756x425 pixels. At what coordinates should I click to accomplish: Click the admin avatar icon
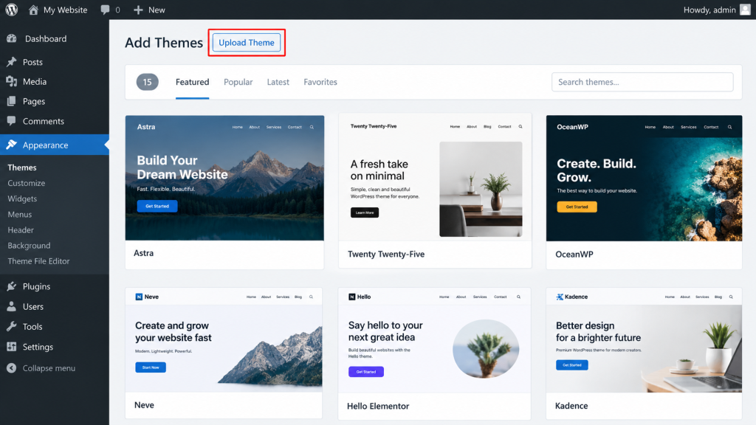(746, 10)
